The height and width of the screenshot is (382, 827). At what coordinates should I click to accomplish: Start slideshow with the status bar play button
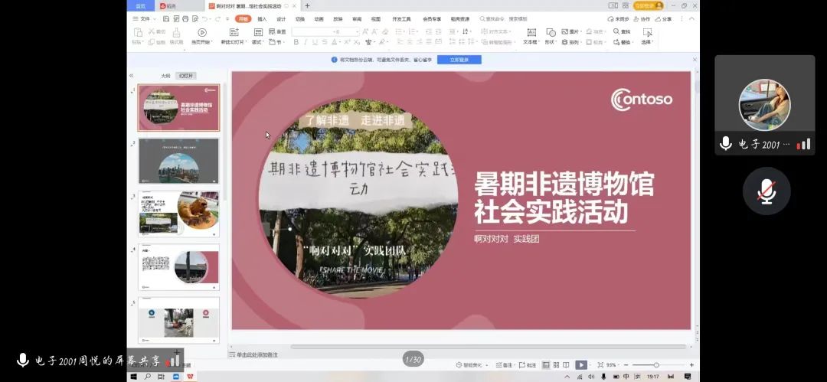point(581,365)
